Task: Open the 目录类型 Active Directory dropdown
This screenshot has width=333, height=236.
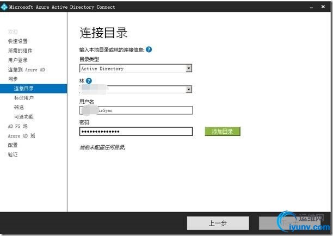Action: (135, 69)
